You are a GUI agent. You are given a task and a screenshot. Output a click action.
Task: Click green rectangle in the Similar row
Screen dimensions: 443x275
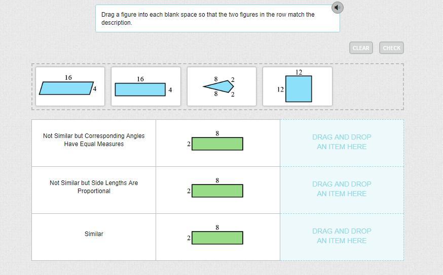pos(217,238)
